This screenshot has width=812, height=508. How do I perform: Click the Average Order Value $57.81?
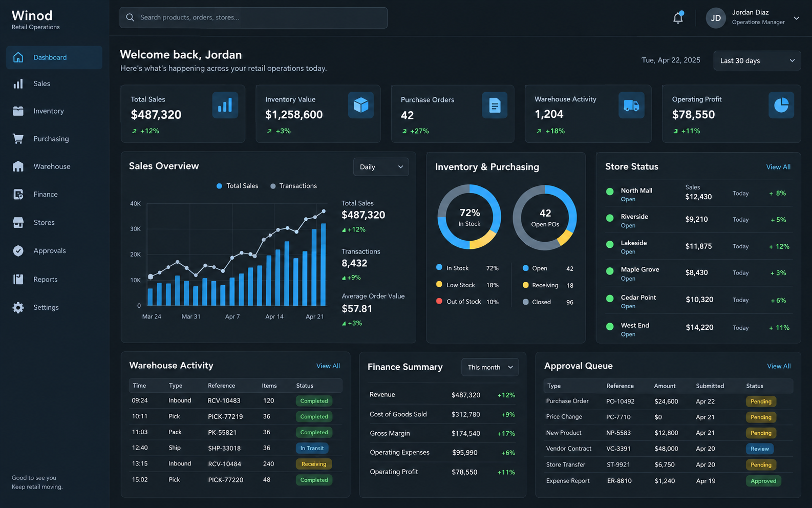coord(357,309)
